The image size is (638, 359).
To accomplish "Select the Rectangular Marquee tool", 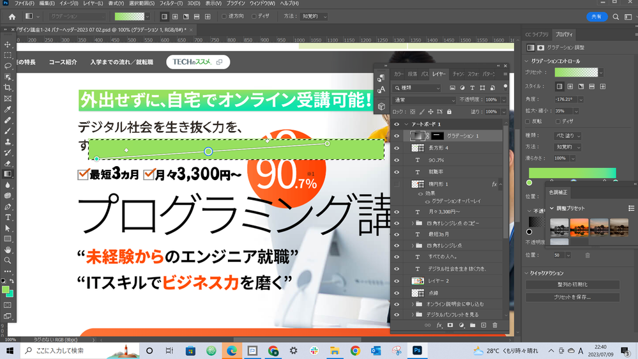I will click(8, 55).
